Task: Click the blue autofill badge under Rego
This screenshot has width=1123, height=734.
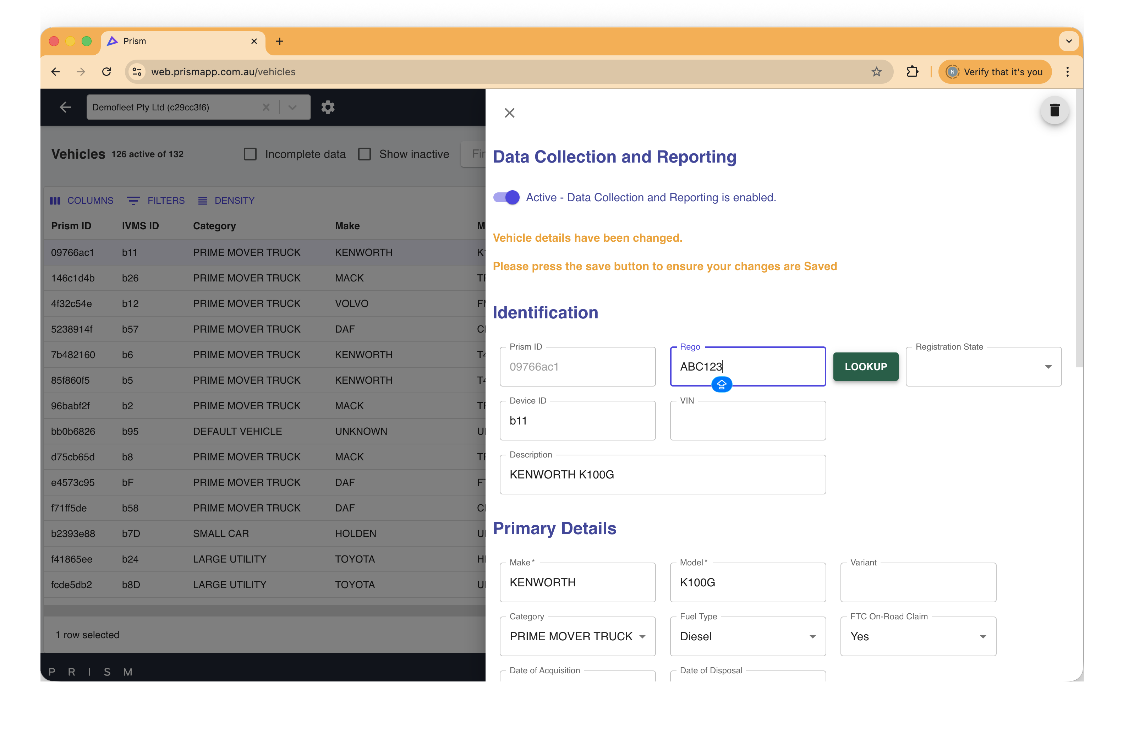Action: coord(721,384)
